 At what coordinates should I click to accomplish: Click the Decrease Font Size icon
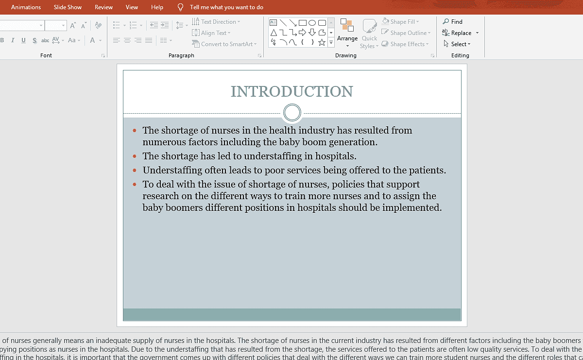(x=83, y=25)
